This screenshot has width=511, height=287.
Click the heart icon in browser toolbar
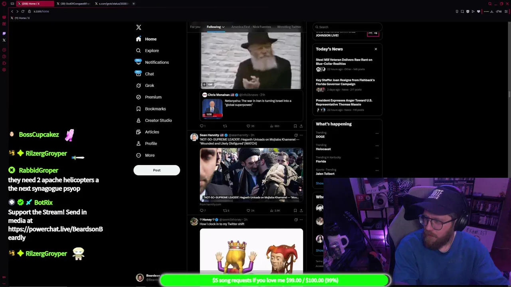click(478, 12)
